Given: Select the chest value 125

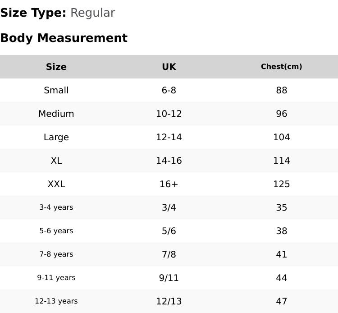Looking at the screenshot, I should (282, 184).
